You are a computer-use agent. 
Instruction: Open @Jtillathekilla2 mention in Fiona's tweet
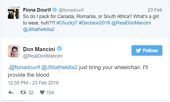(39, 29)
